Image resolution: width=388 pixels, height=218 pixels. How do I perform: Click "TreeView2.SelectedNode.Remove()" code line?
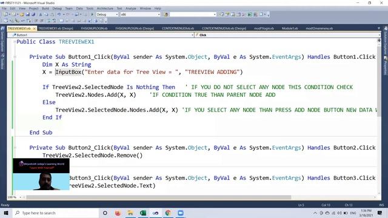(92, 155)
